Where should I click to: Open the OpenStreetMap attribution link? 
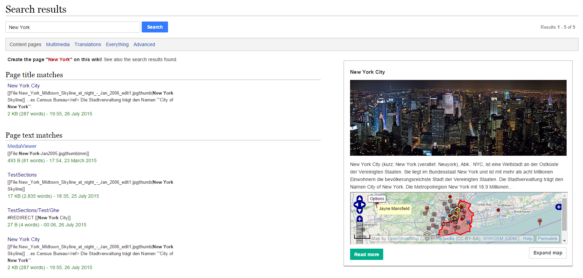[x=403, y=239]
